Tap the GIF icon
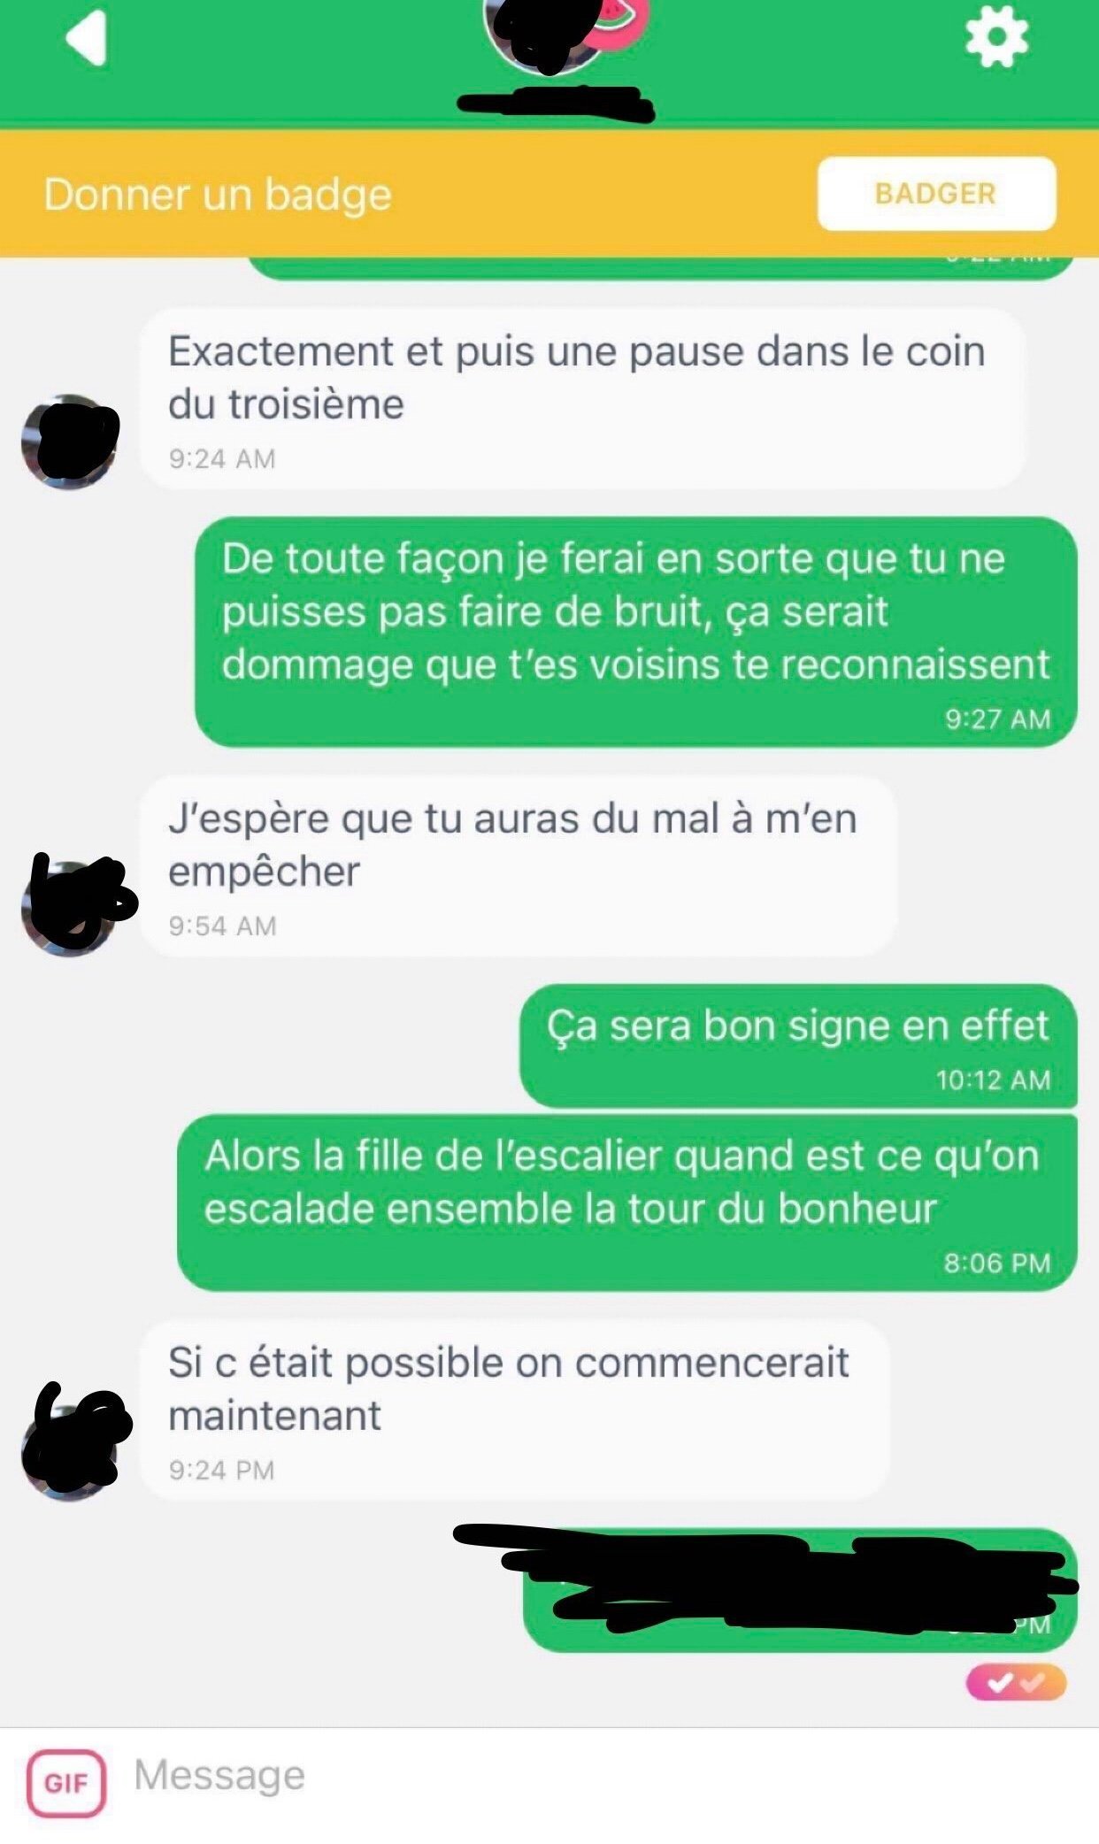This screenshot has width=1099, height=1844. click(66, 1783)
